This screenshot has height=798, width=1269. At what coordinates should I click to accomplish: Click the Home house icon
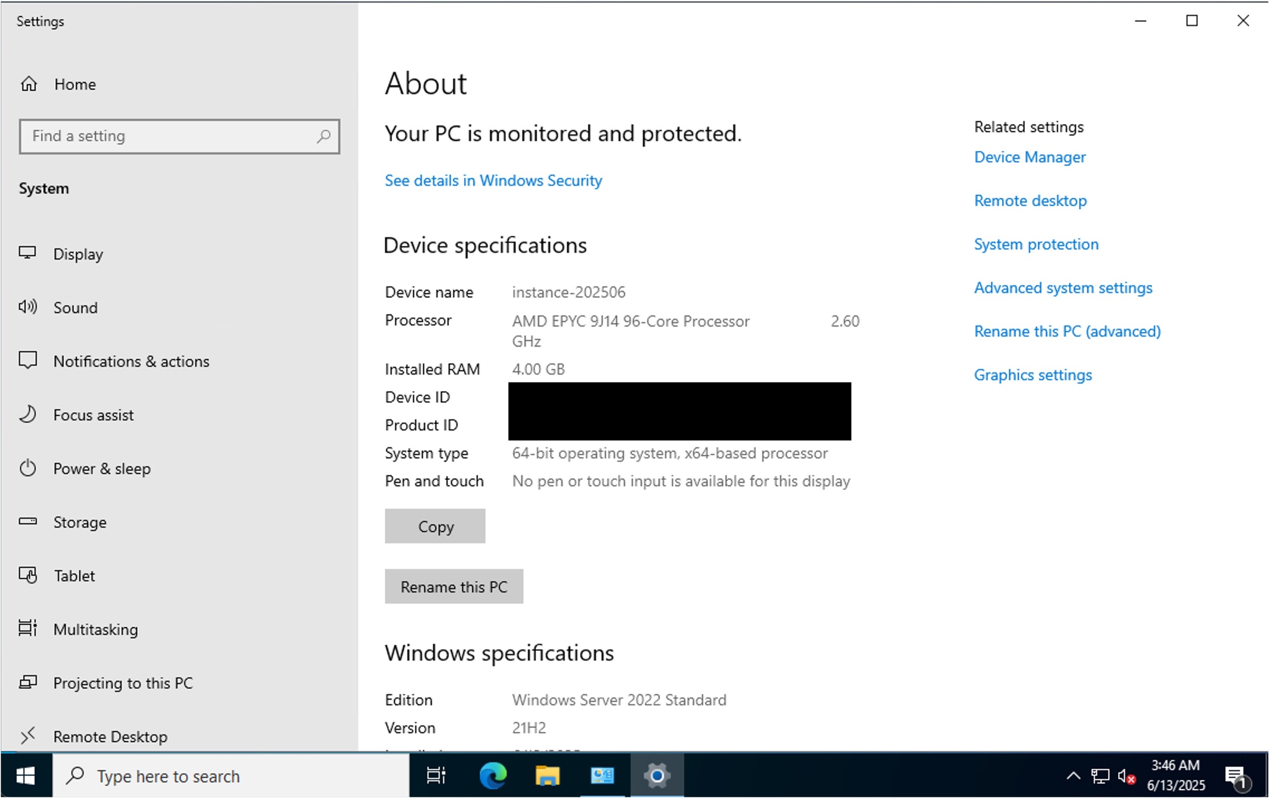pos(29,84)
